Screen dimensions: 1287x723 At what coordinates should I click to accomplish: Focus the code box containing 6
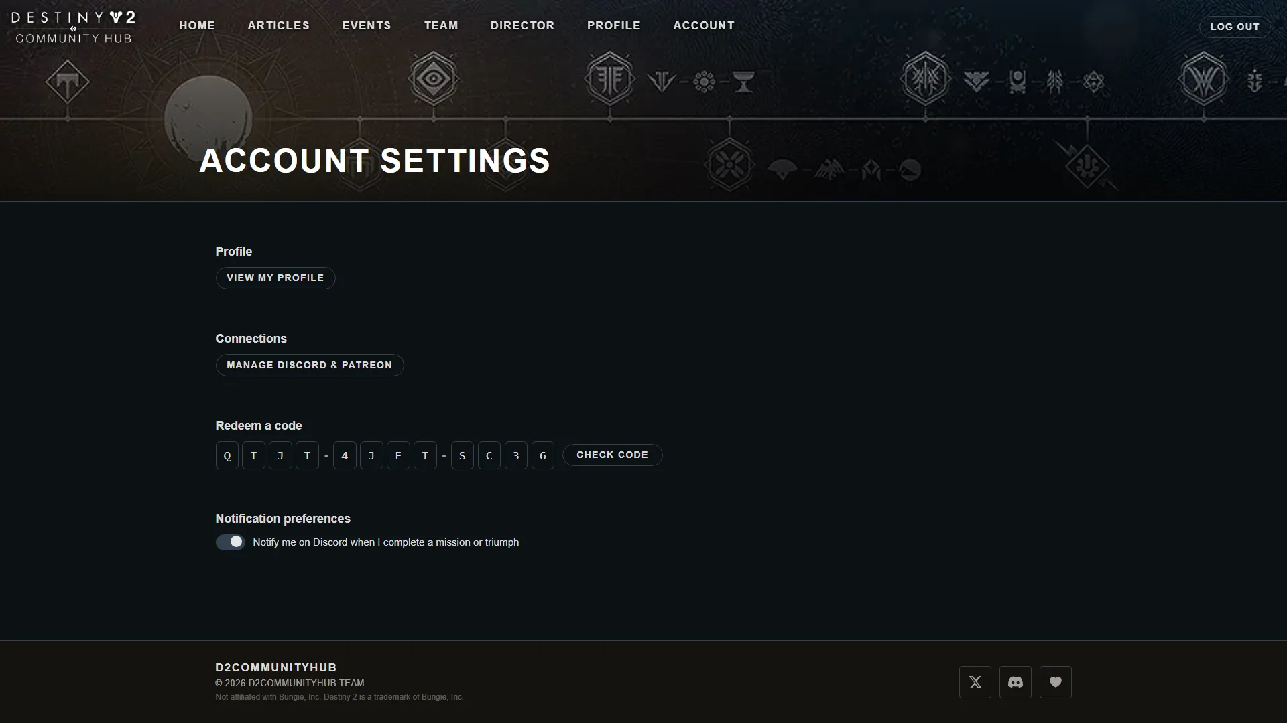(x=543, y=455)
